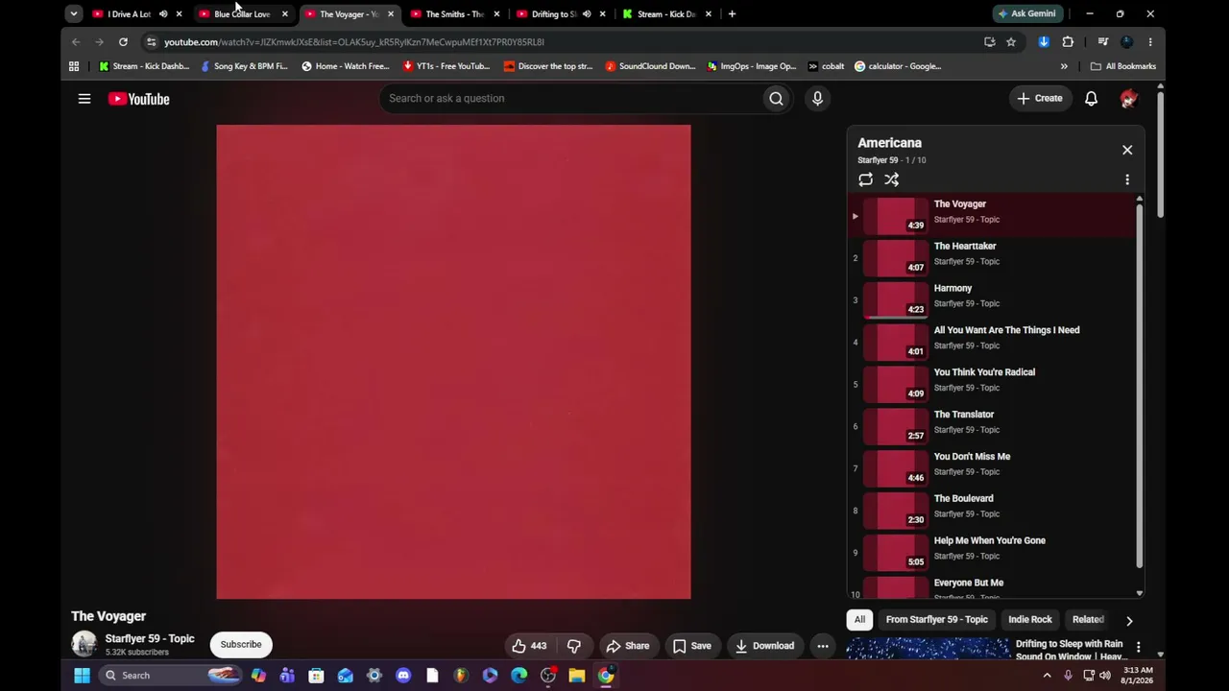
Task: Go back to the previous page
Action: (76, 42)
